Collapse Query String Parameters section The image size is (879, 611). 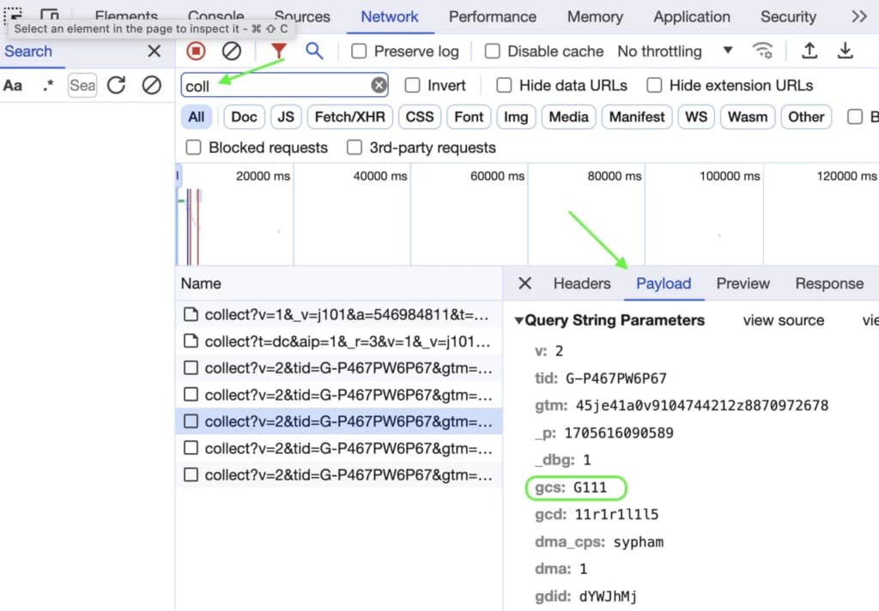coord(519,321)
